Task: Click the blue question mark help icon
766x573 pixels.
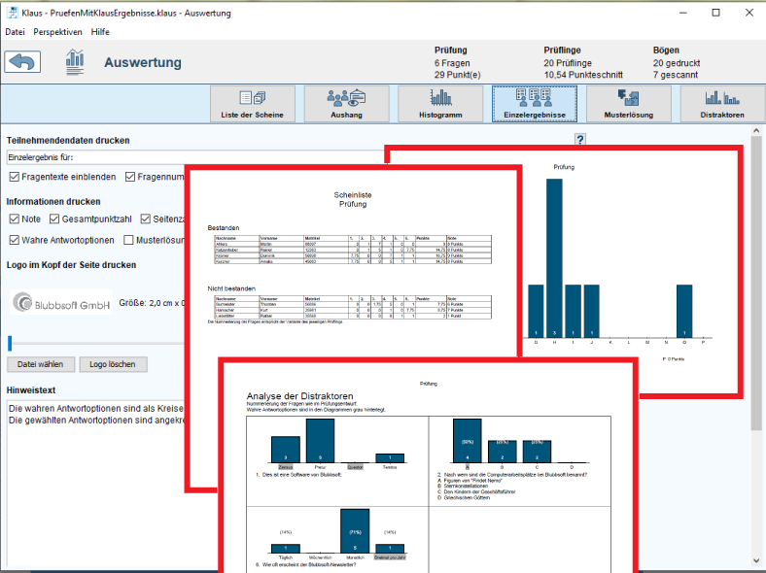Action: click(580, 140)
